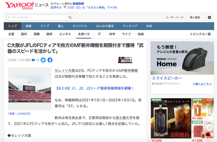
Task: Share article on Twitter
Action: pyautogui.click(x=43, y=60)
